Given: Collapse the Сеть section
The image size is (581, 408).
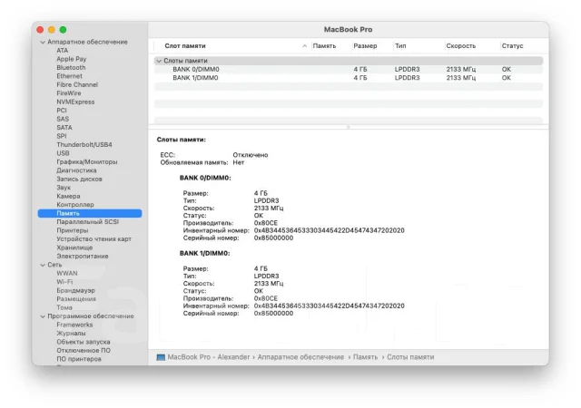Looking at the screenshot, I should click(43, 265).
